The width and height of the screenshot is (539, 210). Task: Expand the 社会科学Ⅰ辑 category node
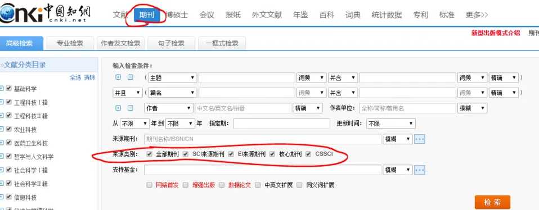pyautogui.click(x=2, y=170)
